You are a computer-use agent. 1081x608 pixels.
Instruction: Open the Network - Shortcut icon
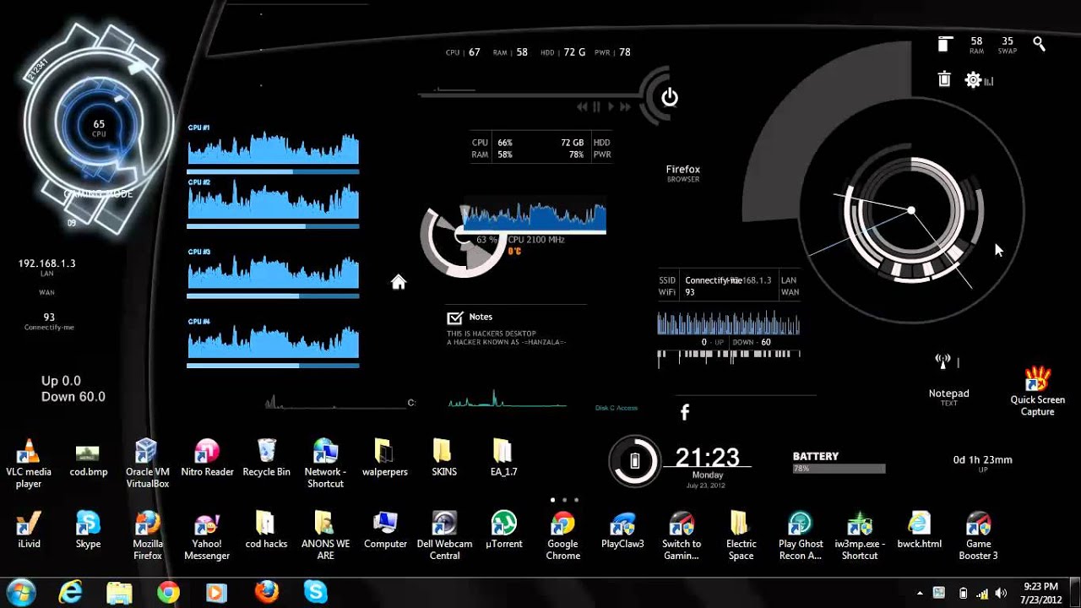click(325, 464)
